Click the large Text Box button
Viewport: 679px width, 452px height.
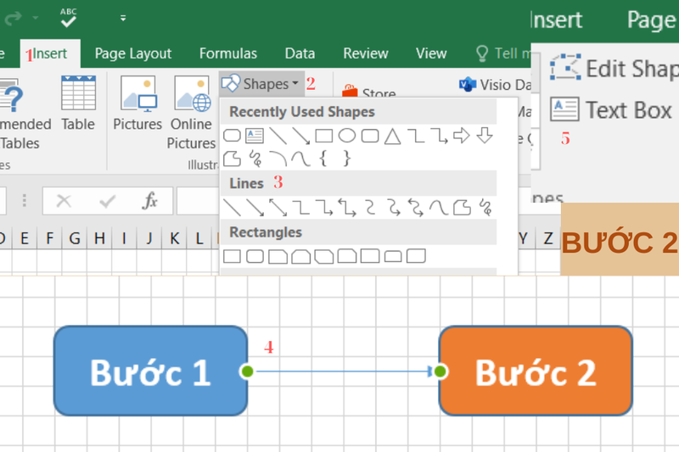click(x=611, y=110)
